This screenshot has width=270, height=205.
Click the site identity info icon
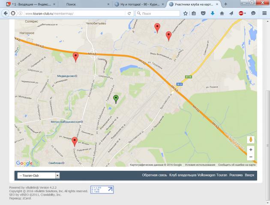click(20, 13)
